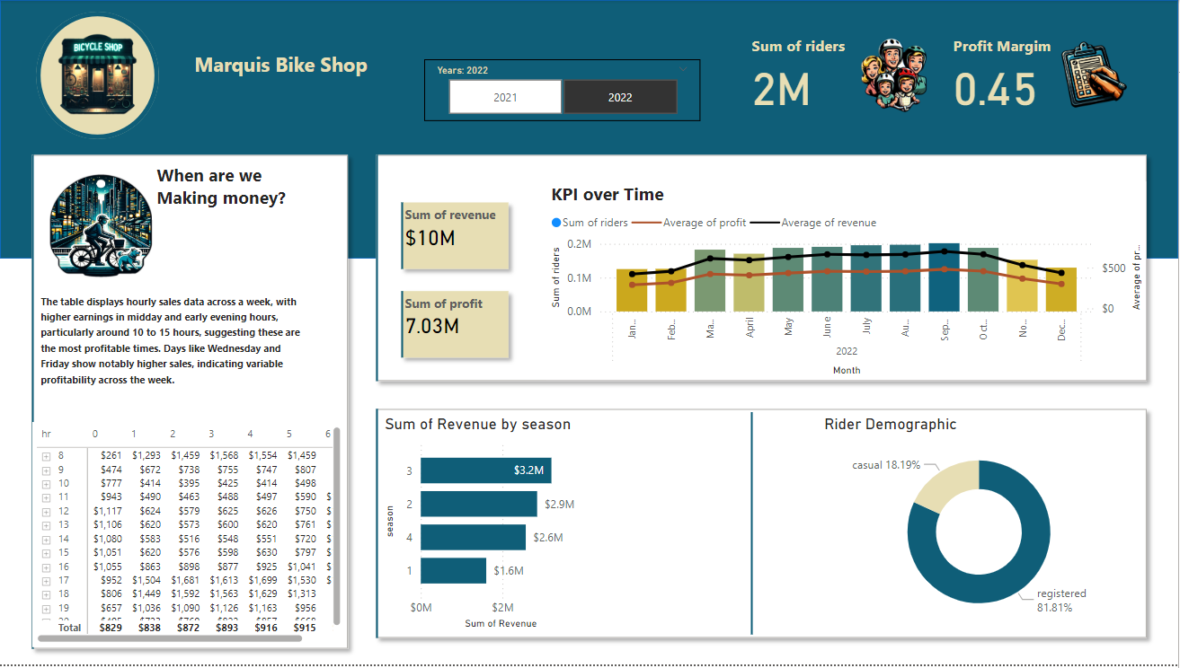
Task: Click the matrix horizontal scrollbar
Action: 171,638
